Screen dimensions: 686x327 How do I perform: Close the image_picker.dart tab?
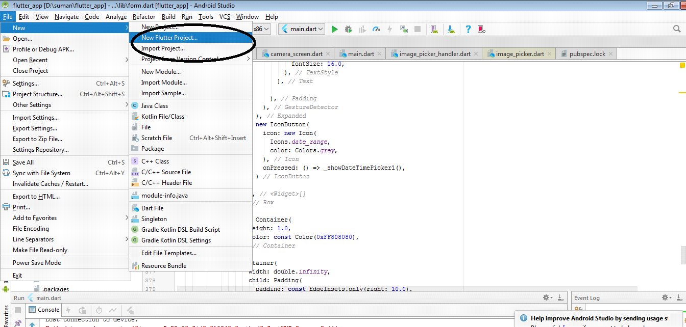(x=549, y=53)
